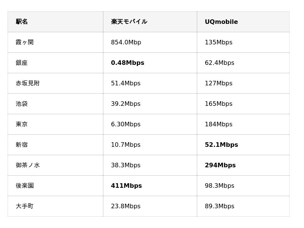Click the UQmobile column header
Screen dimensions: 304x228
pyautogui.click(x=221, y=22)
